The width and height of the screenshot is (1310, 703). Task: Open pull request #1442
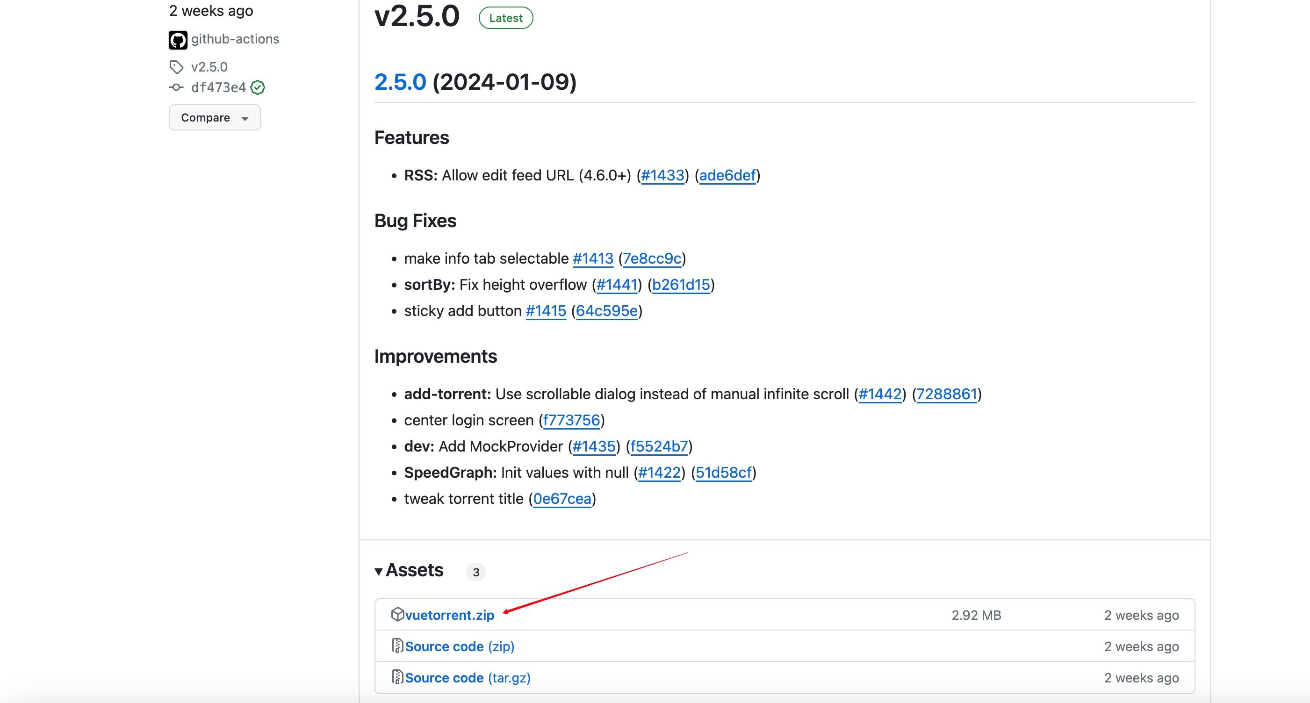click(x=880, y=395)
